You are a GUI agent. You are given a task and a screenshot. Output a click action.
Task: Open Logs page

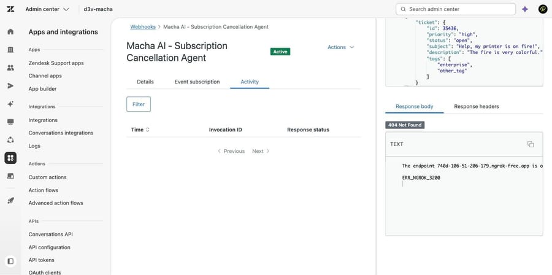[x=34, y=145]
